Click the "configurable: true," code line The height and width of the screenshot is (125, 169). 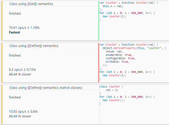[121, 58]
